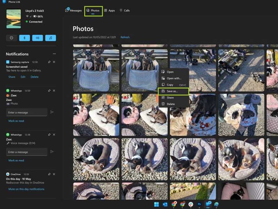
Task: Toggle the phone volume button
Action: point(38,38)
